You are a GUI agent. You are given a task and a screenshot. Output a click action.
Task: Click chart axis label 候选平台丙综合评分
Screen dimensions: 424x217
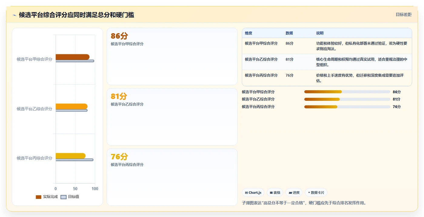pyautogui.click(x=34, y=158)
